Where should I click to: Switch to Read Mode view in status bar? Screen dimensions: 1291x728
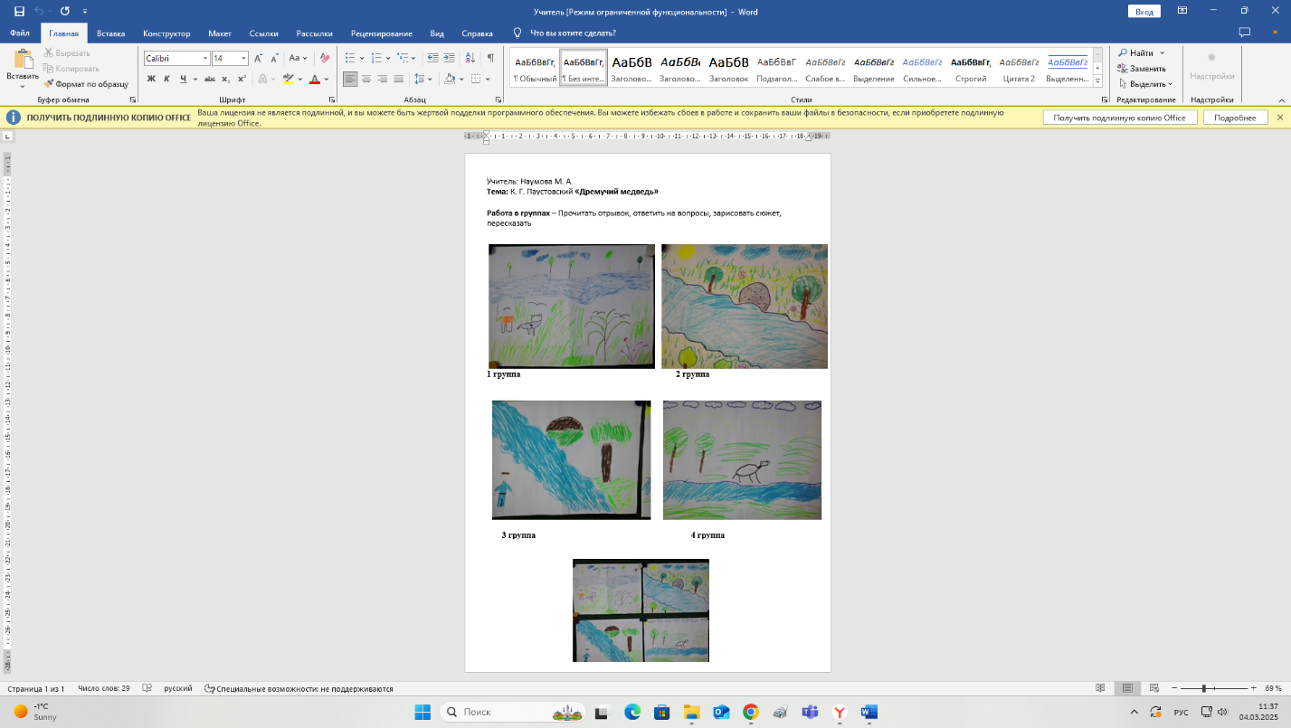pyautogui.click(x=1100, y=689)
